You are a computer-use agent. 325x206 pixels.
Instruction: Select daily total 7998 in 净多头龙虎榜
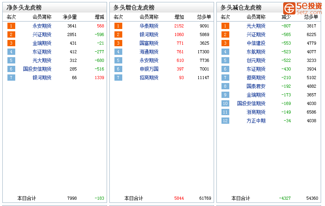point(72,198)
